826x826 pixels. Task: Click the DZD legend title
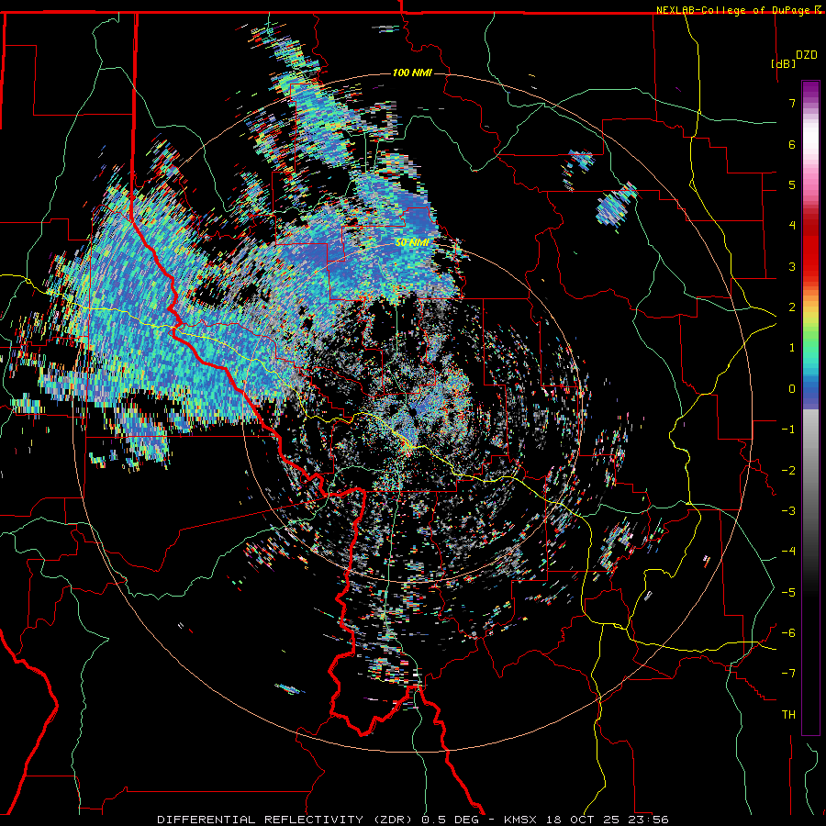(x=806, y=55)
